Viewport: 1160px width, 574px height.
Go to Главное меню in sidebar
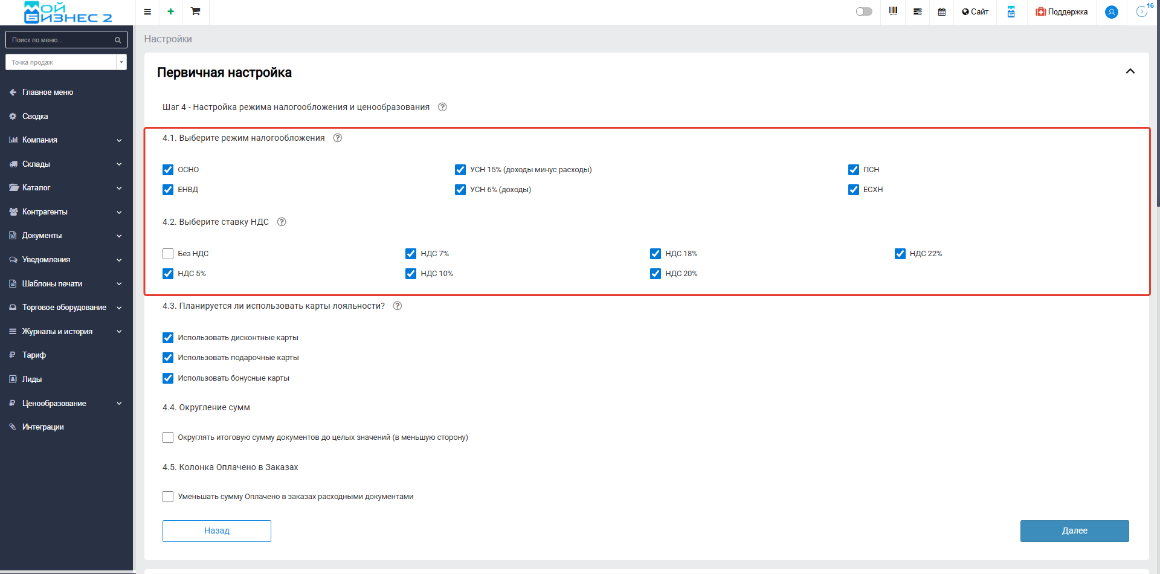[47, 92]
